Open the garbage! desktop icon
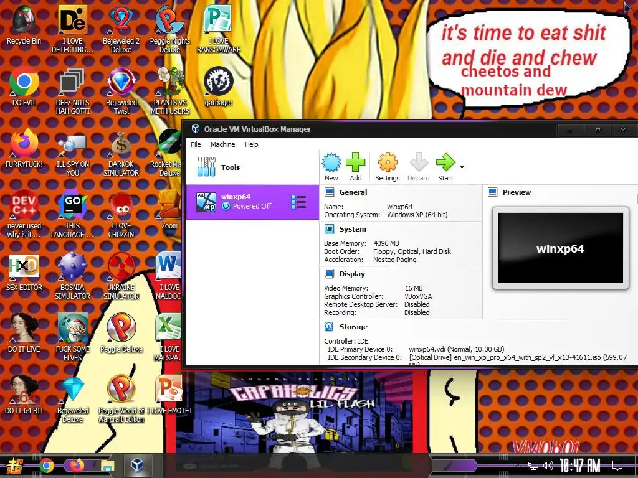 tap(219, 86)
